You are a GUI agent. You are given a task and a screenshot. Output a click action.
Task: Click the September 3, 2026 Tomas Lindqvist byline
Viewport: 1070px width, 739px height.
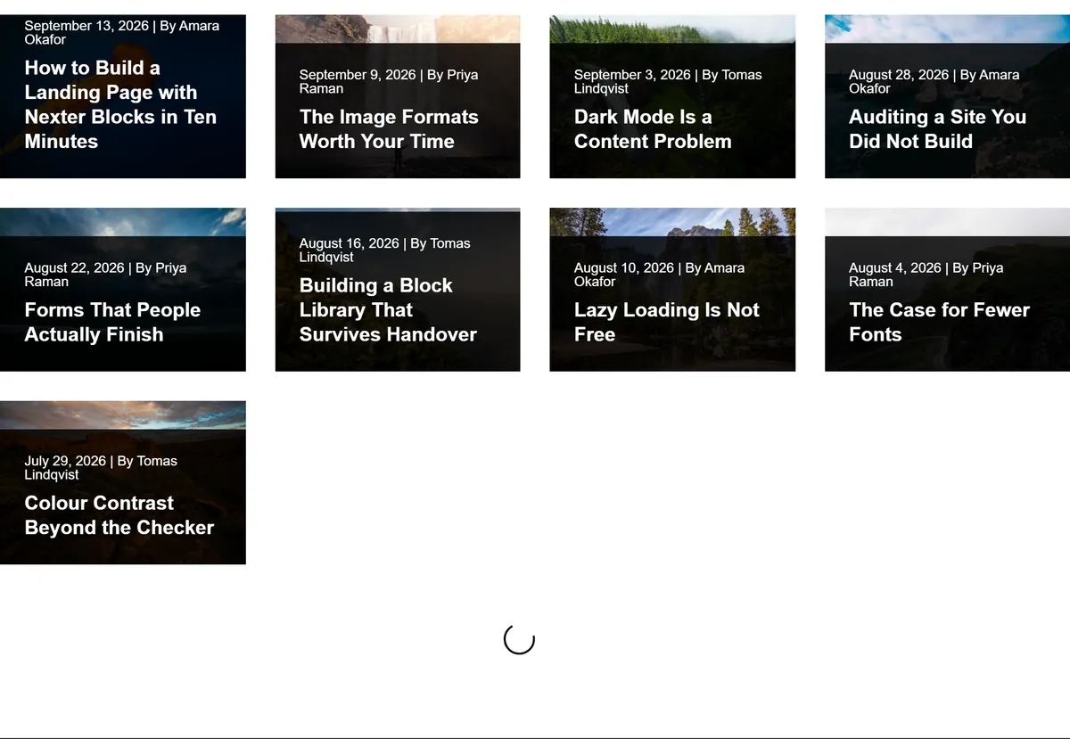click(x=668, y=81)
